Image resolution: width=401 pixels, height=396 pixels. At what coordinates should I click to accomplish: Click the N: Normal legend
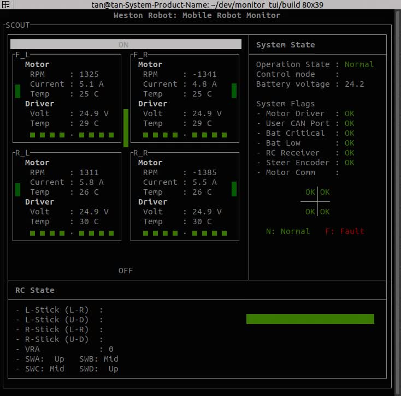pos(288,231)
